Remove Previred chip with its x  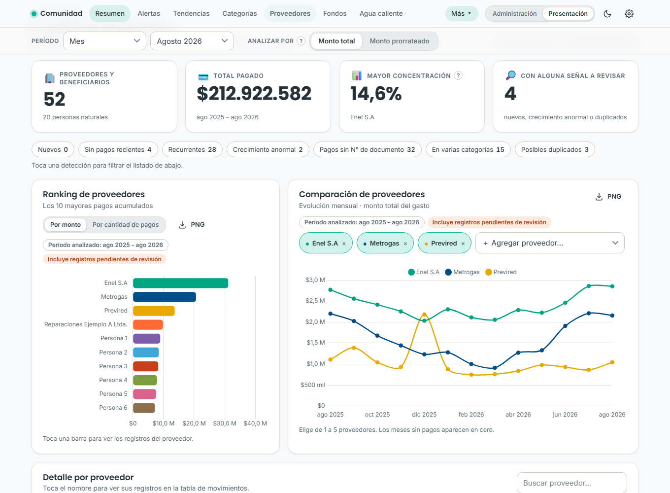pos(463,244)
